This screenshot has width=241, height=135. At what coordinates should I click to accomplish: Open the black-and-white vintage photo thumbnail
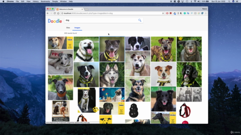(x=189, y=94)
